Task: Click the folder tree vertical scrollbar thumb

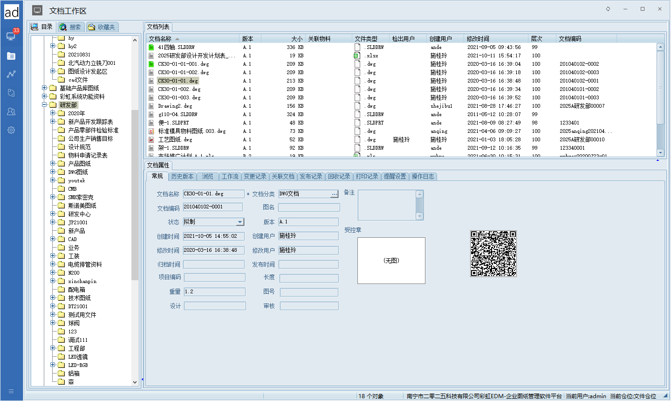Action: click(x=135, y=195)
